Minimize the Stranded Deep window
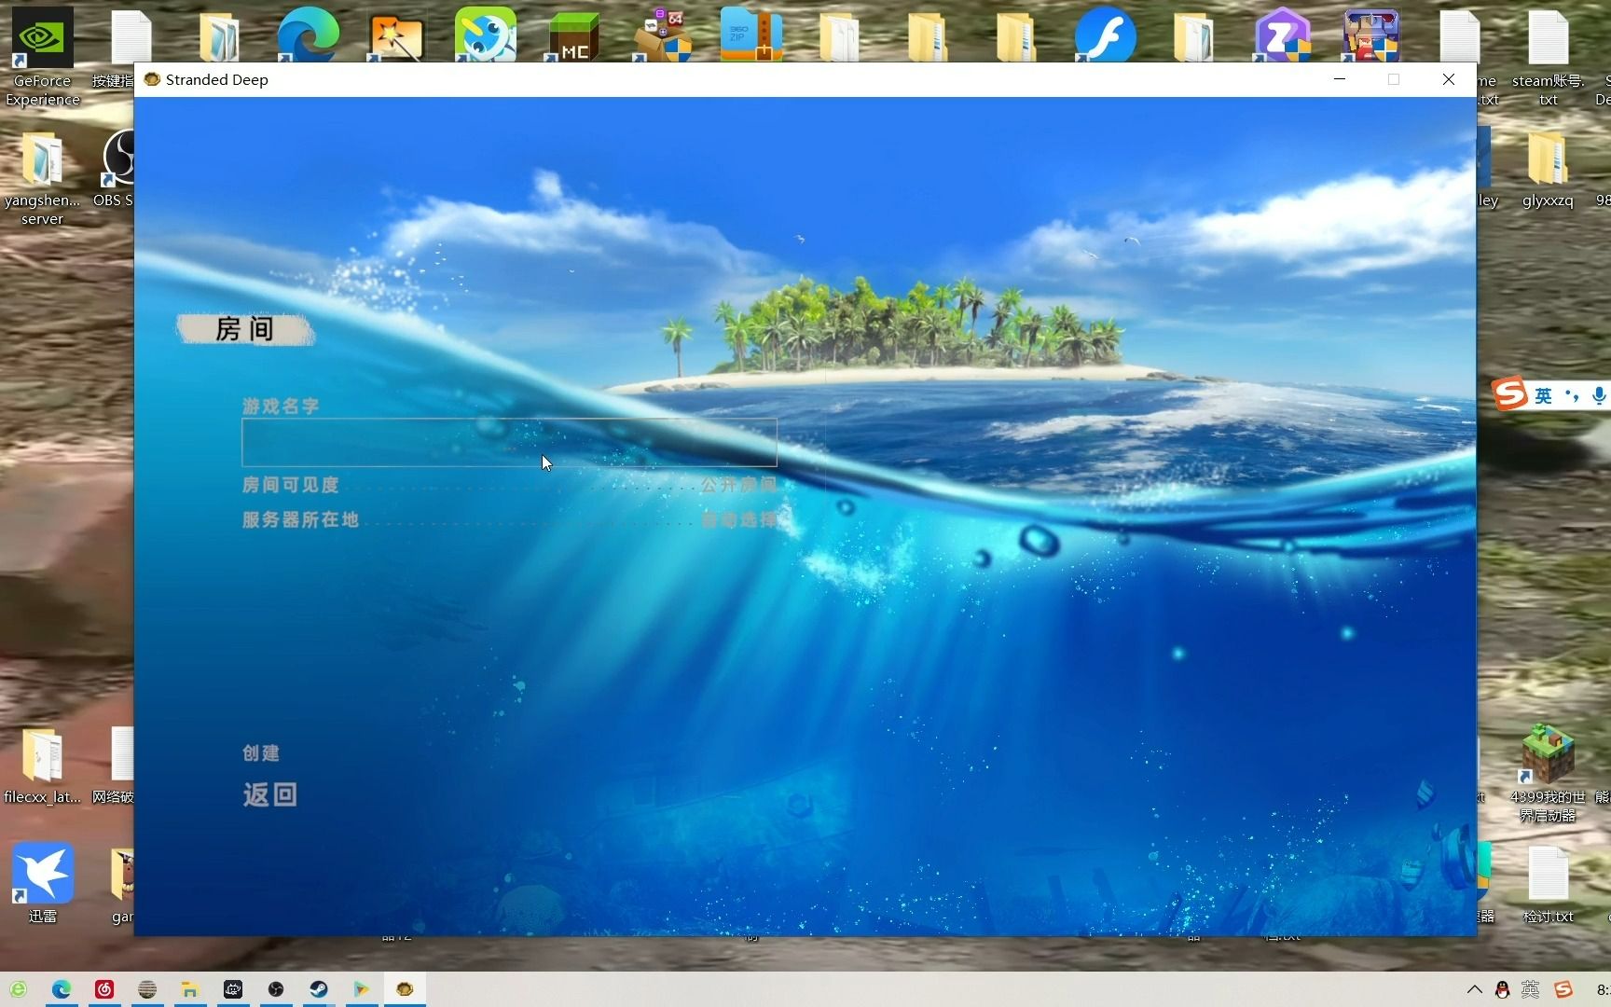The width and height of the screenshot is (1611, 1007). click(1340, 79)
